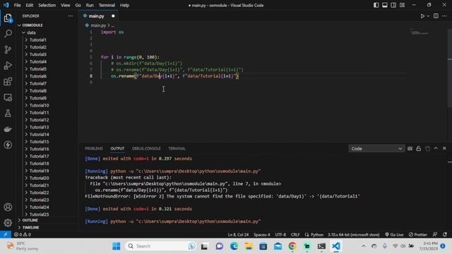Split the editor right

(x=436, y=16)
